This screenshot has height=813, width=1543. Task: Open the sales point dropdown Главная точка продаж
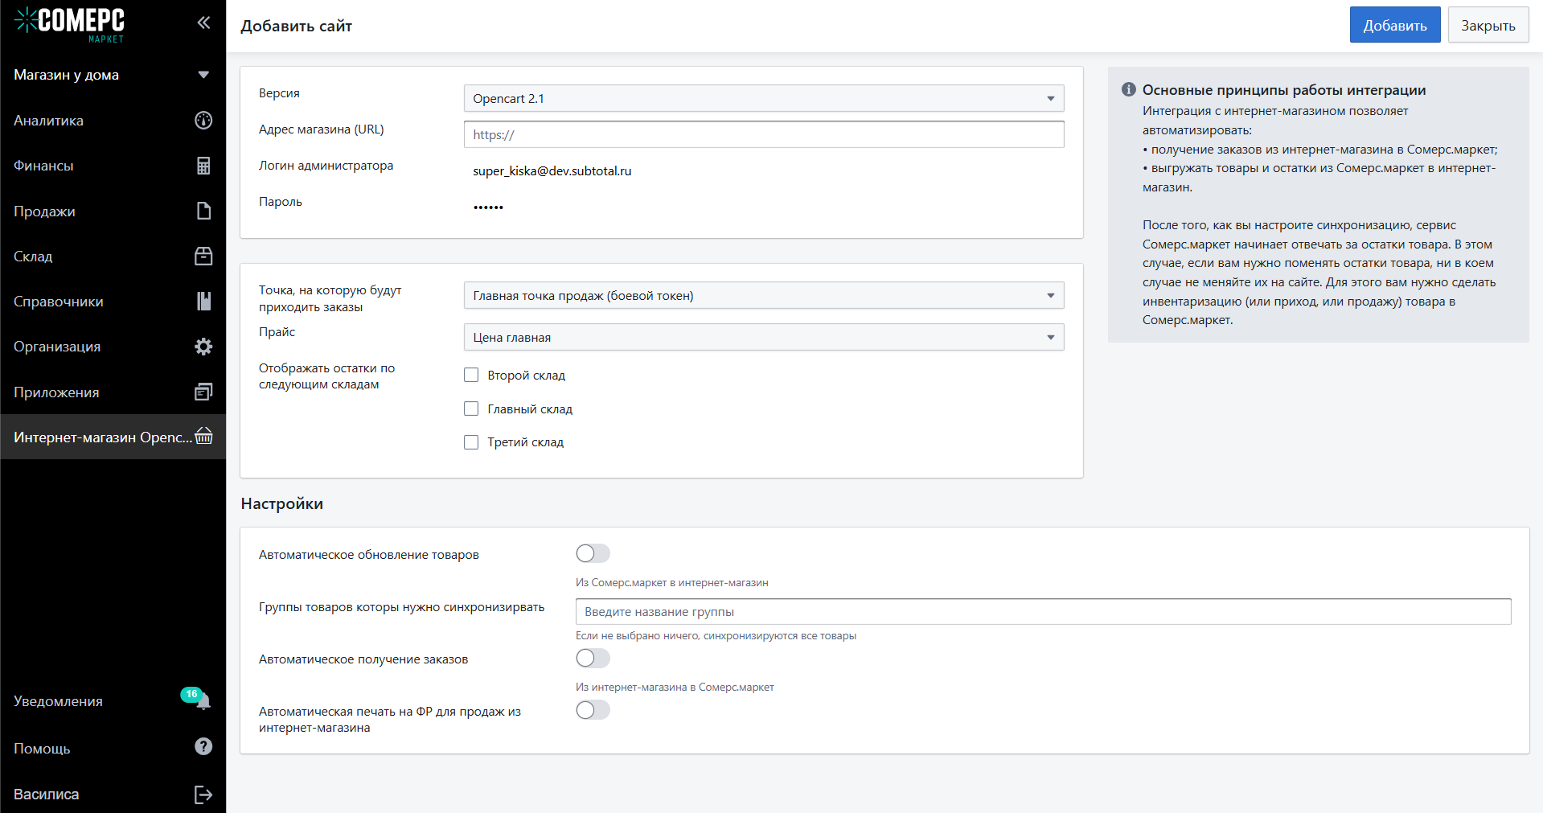pyautogui.click(x=764, y=295)
